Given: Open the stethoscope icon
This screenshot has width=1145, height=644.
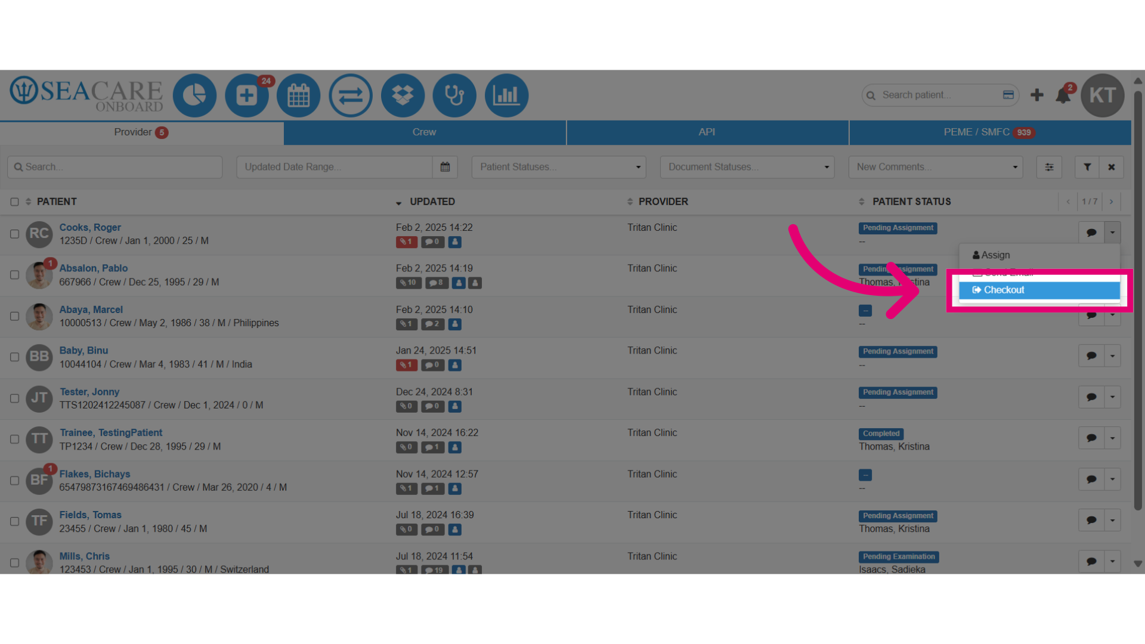Looking at the screenshot, I should pyautogui.click(x=454, y=95).
